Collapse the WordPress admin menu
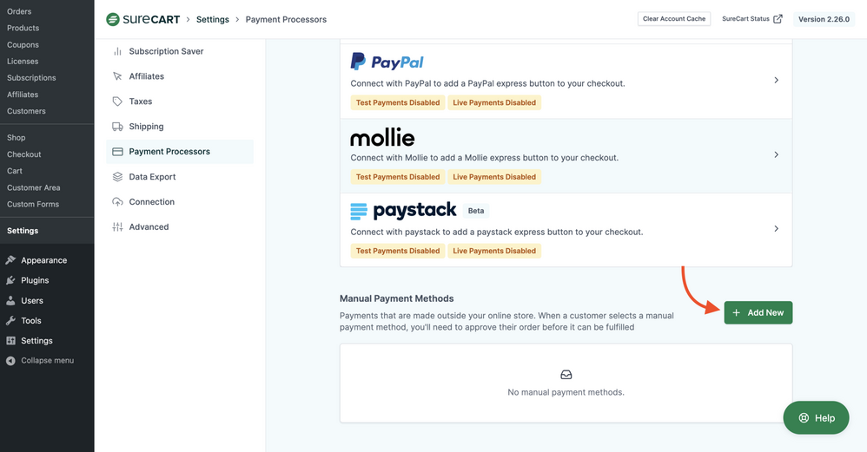This screenshot has height=452, width=867. click(x=47, y=360)
